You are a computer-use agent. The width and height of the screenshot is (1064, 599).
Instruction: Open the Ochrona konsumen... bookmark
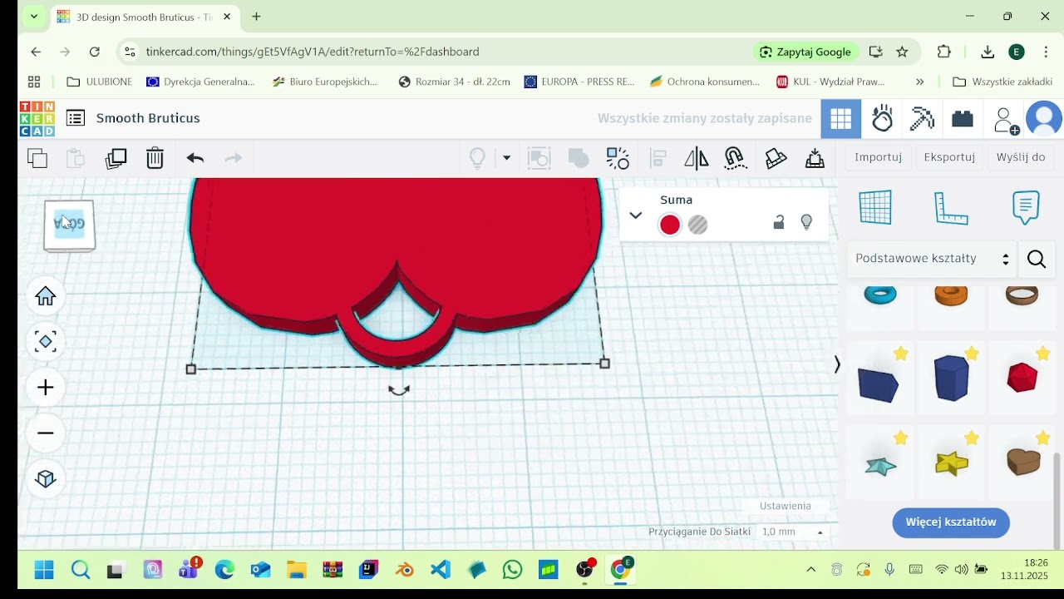pos(705,82)
